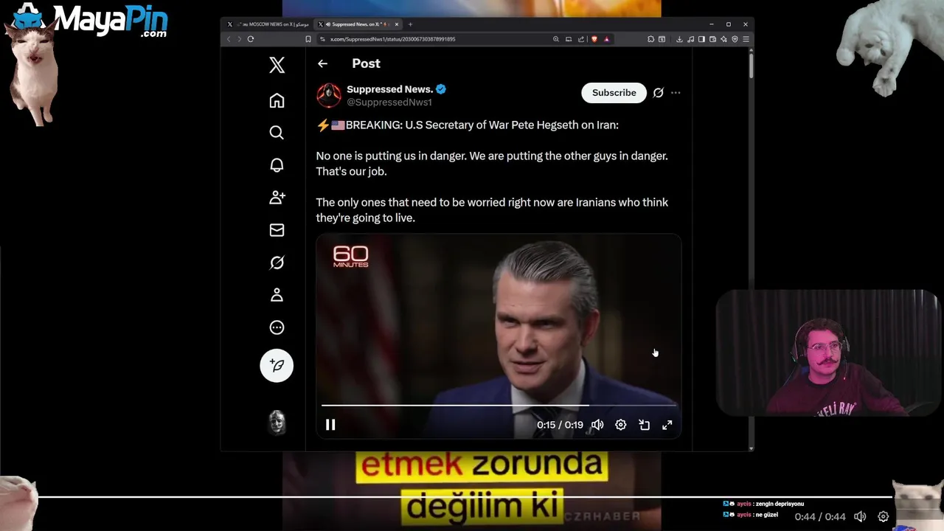Image resolution: width=944 pixels, height=531 pixels.
Task: Open @SuppressedNws1 handle link
Action: tap(389, 103)
